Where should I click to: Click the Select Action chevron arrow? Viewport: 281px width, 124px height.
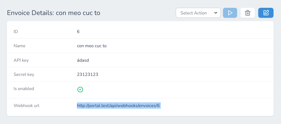(216, 13)
